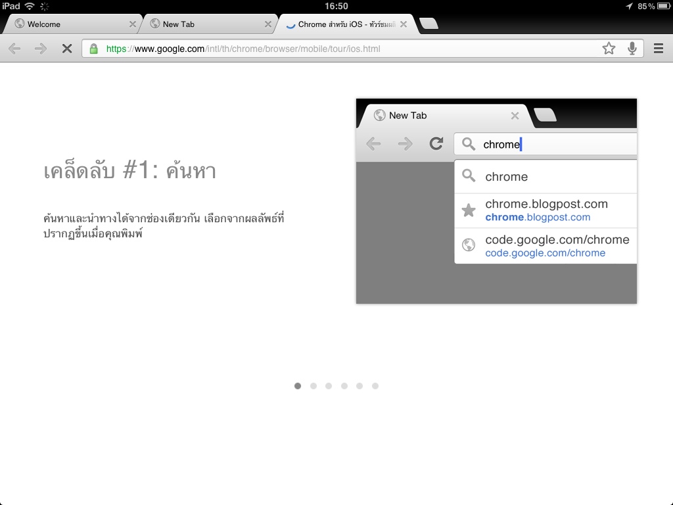Close the Chrome iOS tour tab
Viewport: 673px width, 505px height.
[404, 24]
